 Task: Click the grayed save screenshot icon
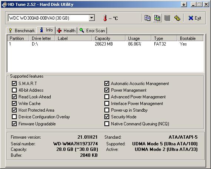[167, 18]
